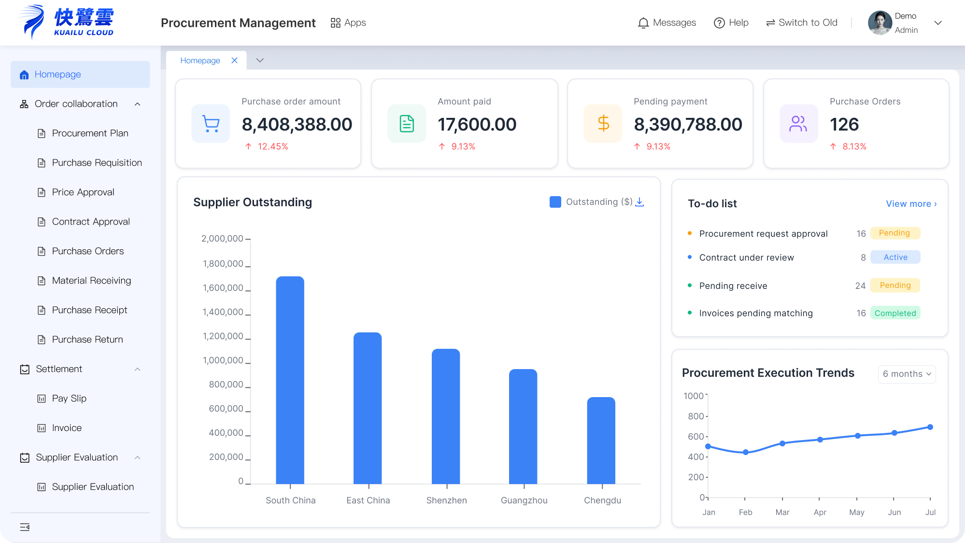Click the Pending payment dollar icon
This screenshot has width=965, height=543.
click(603, 124)
